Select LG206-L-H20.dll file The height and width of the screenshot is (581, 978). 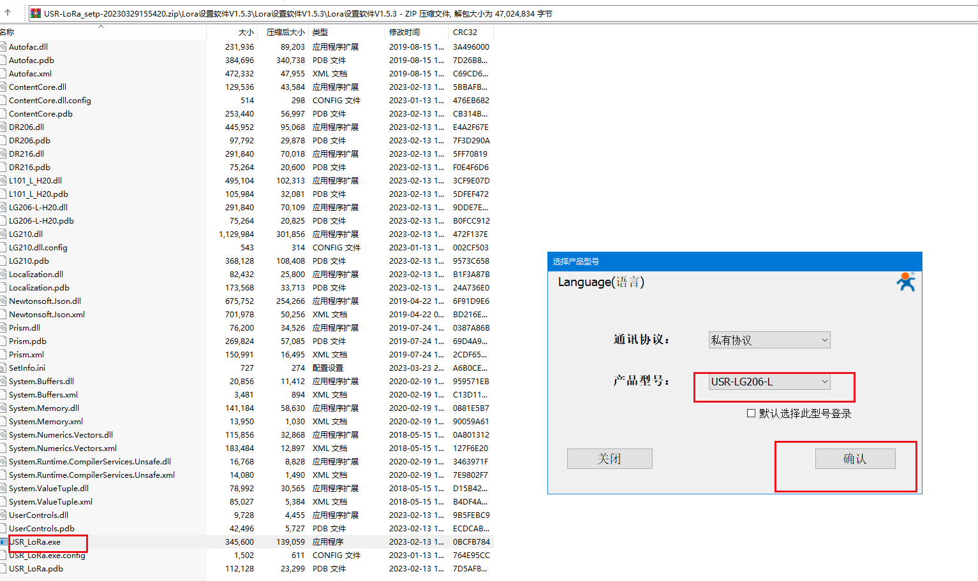point(38,208)
